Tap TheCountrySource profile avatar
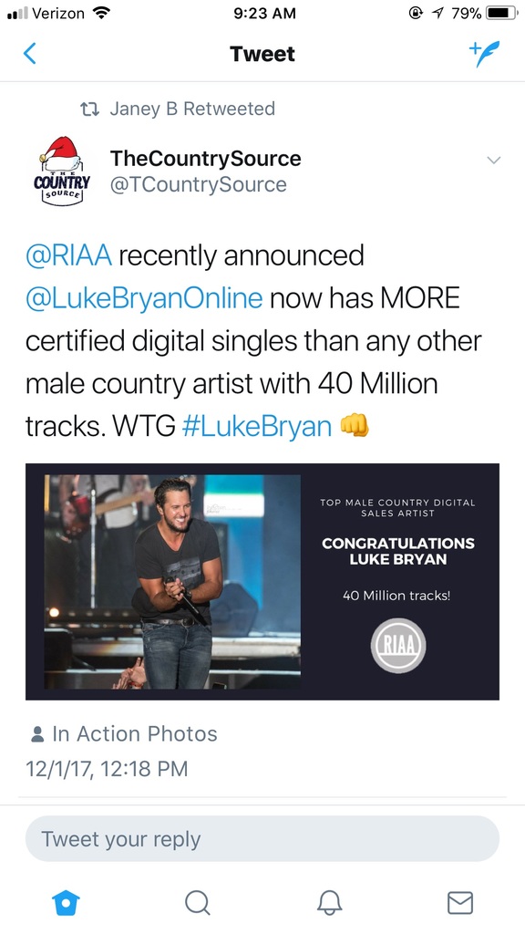The width and height of the screenshot is (525, 934). click(x=62, y=171)
